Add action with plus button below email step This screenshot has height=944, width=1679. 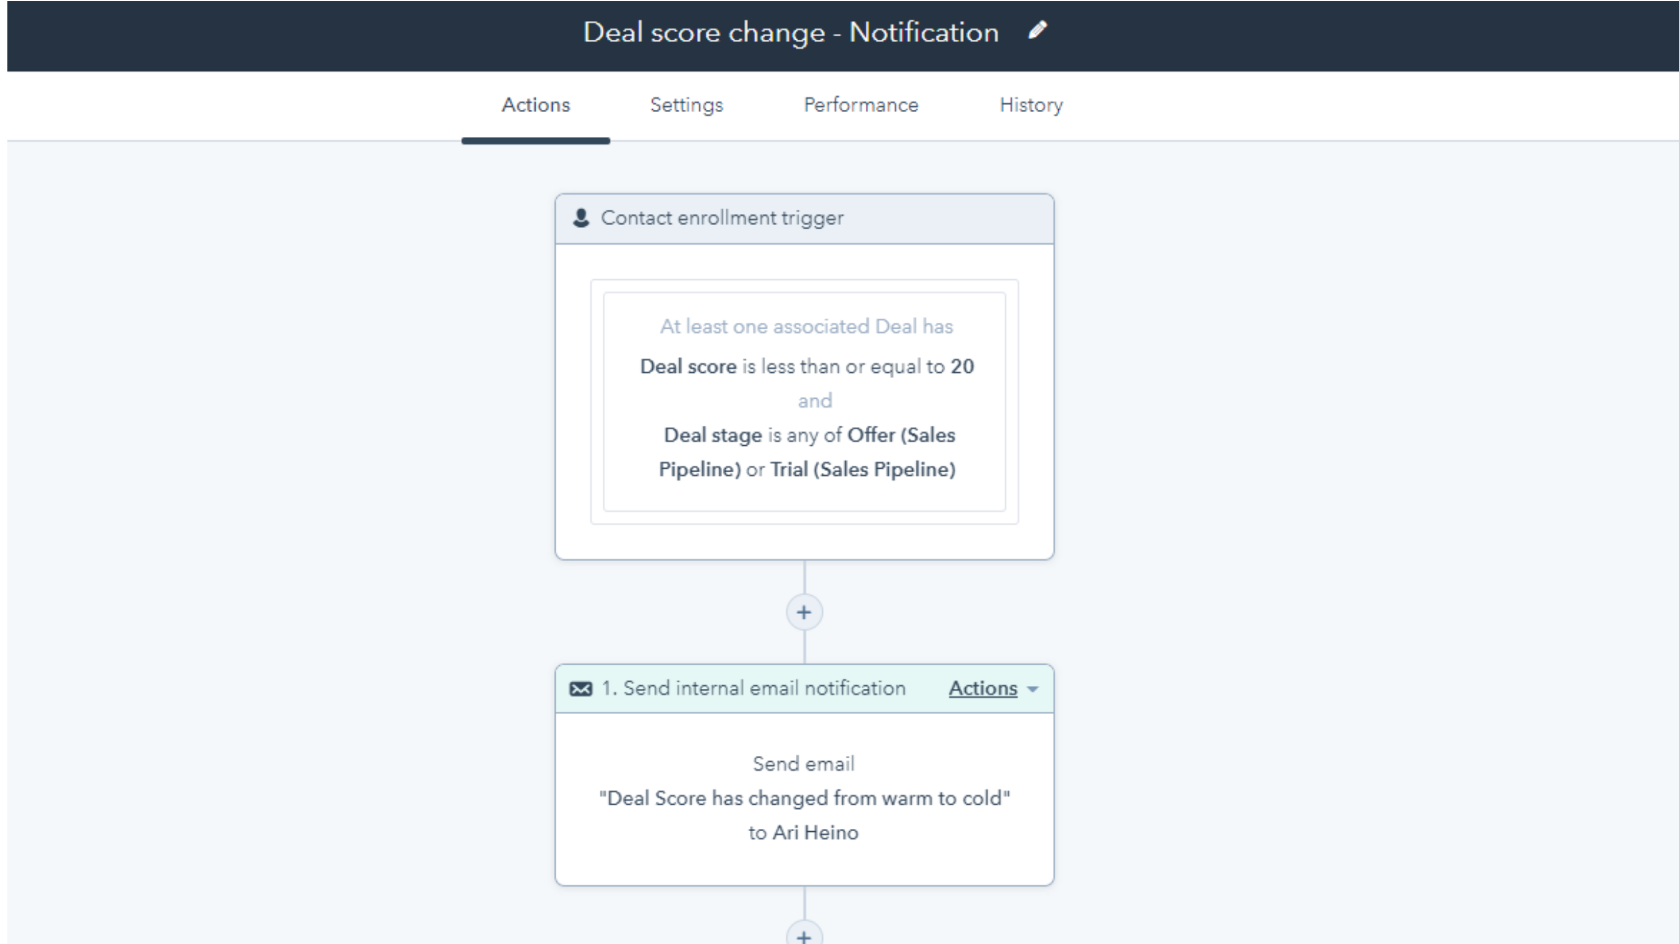804,936
